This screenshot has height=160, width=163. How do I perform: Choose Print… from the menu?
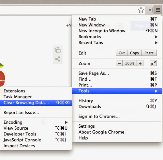point(117,85)
